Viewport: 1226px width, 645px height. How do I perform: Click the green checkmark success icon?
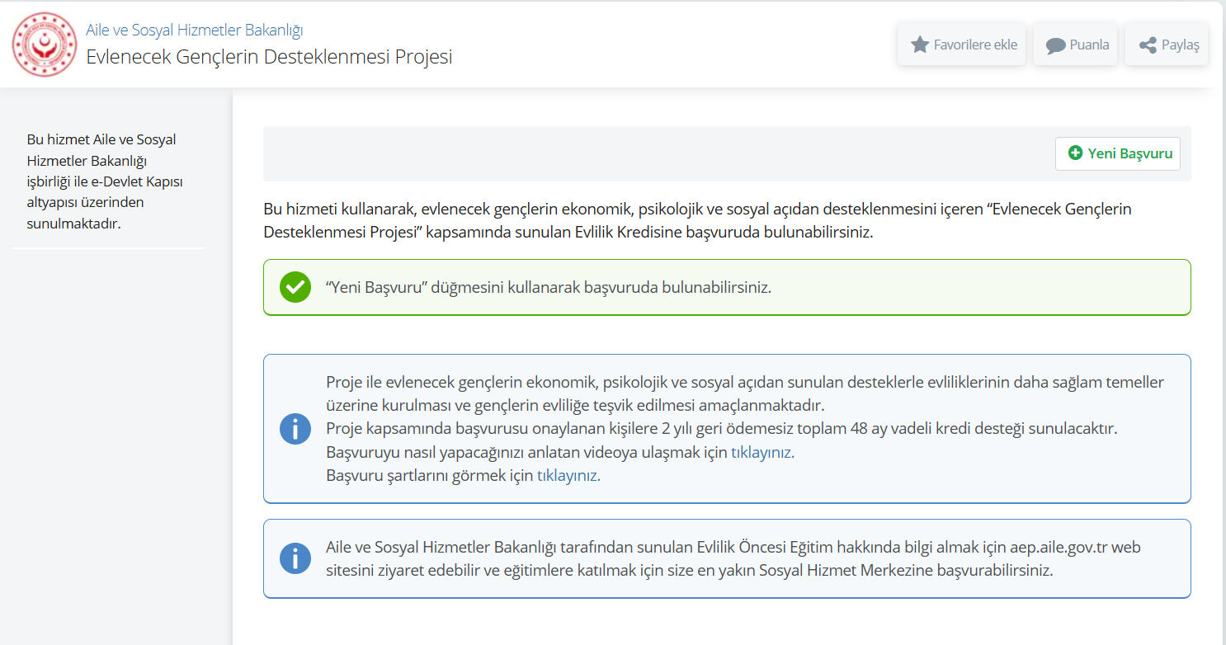click(295, 286)
